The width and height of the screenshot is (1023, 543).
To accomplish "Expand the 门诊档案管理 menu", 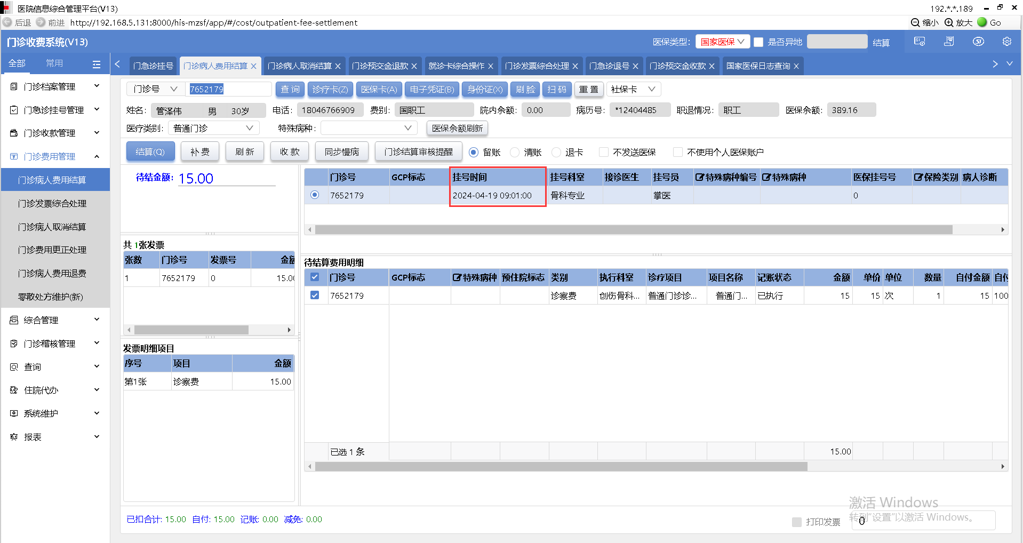I will click(97, 86).
